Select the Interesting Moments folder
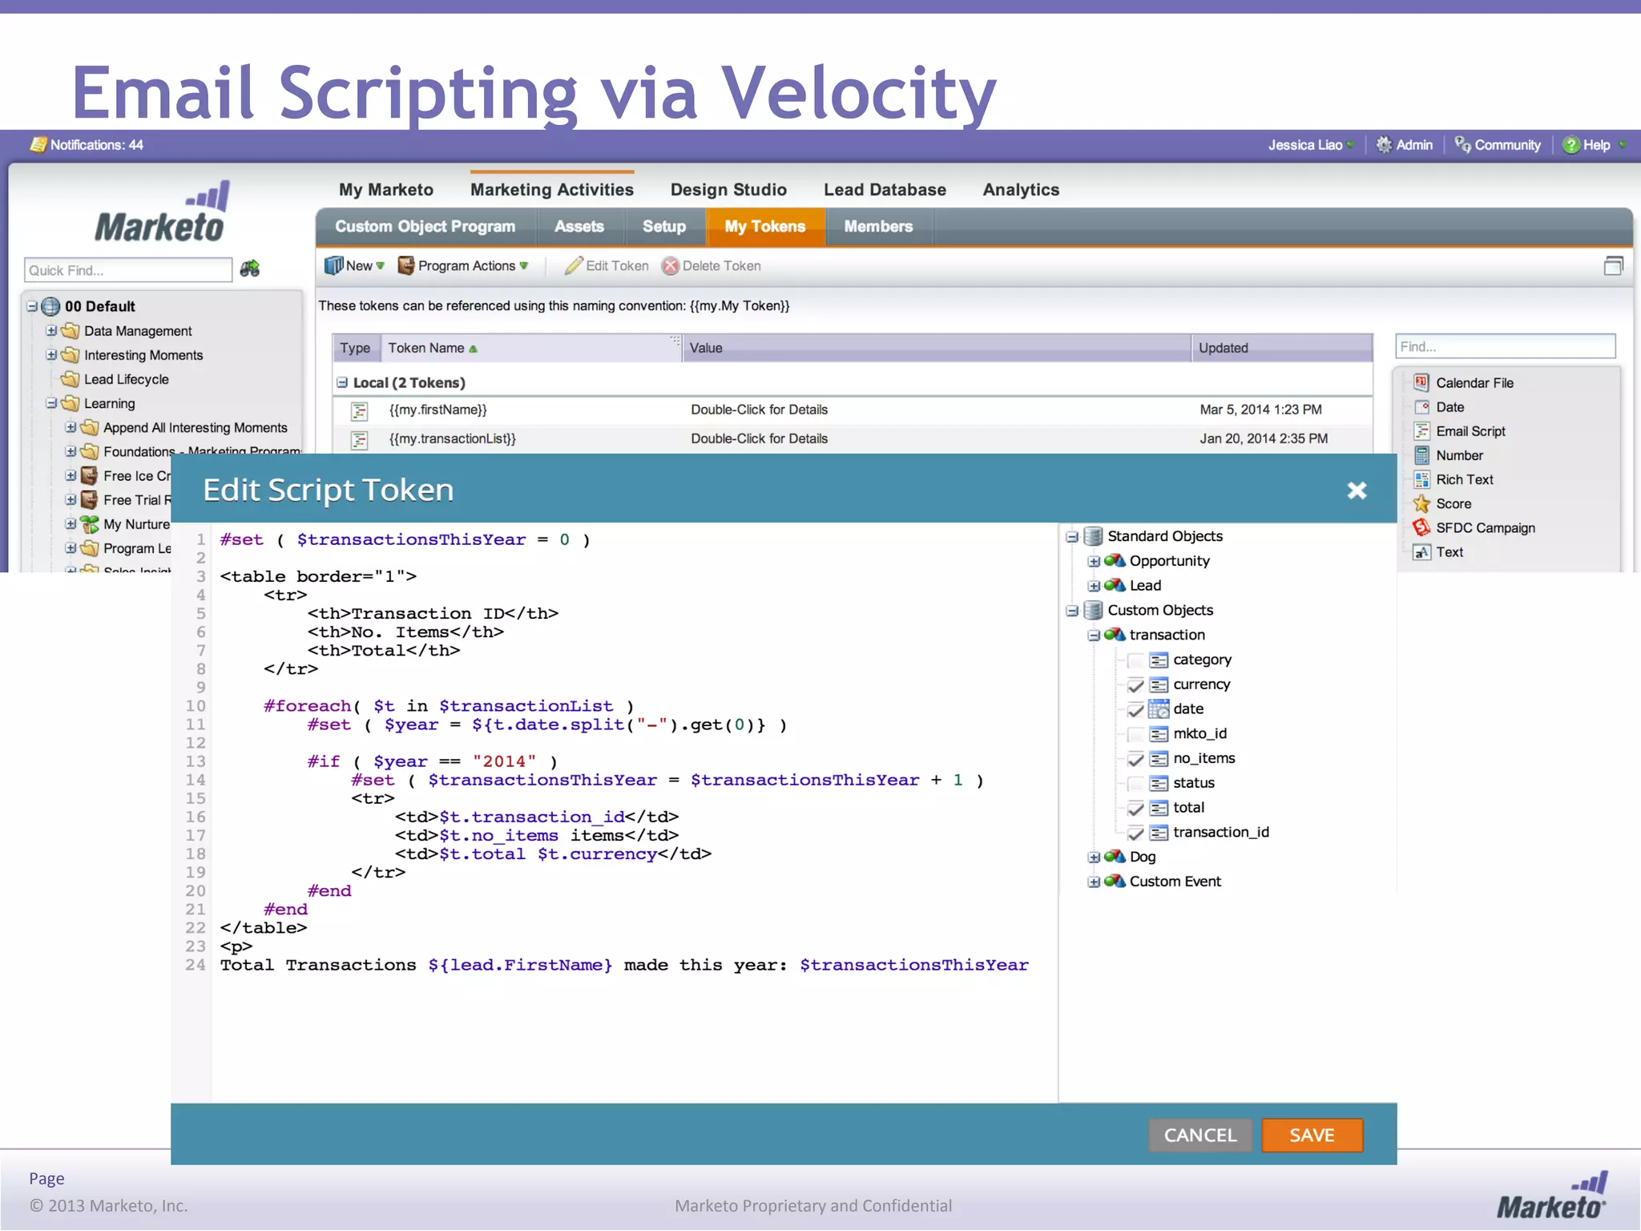 (x=143, y=355)
